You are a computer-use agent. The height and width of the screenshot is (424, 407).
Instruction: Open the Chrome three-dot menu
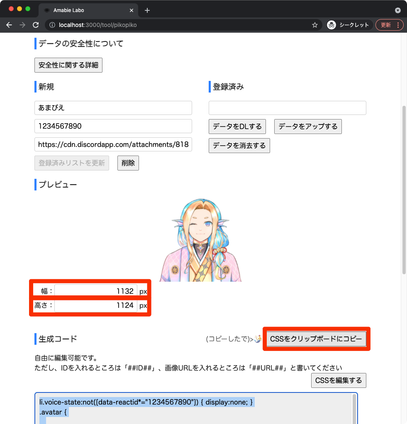pyautogui.click(x=398, y=25)
